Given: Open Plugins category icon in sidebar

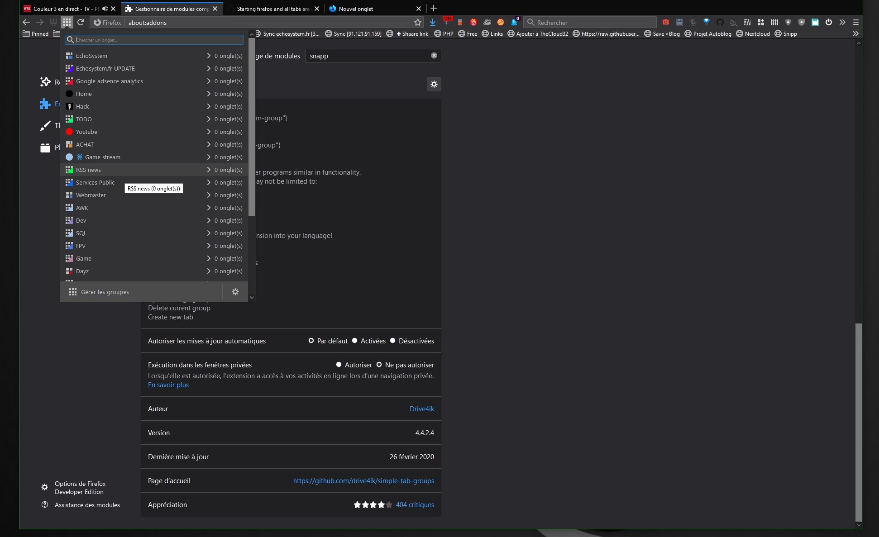Looking at the screenshot, I should pyautogui.click(x=45, y=147).
